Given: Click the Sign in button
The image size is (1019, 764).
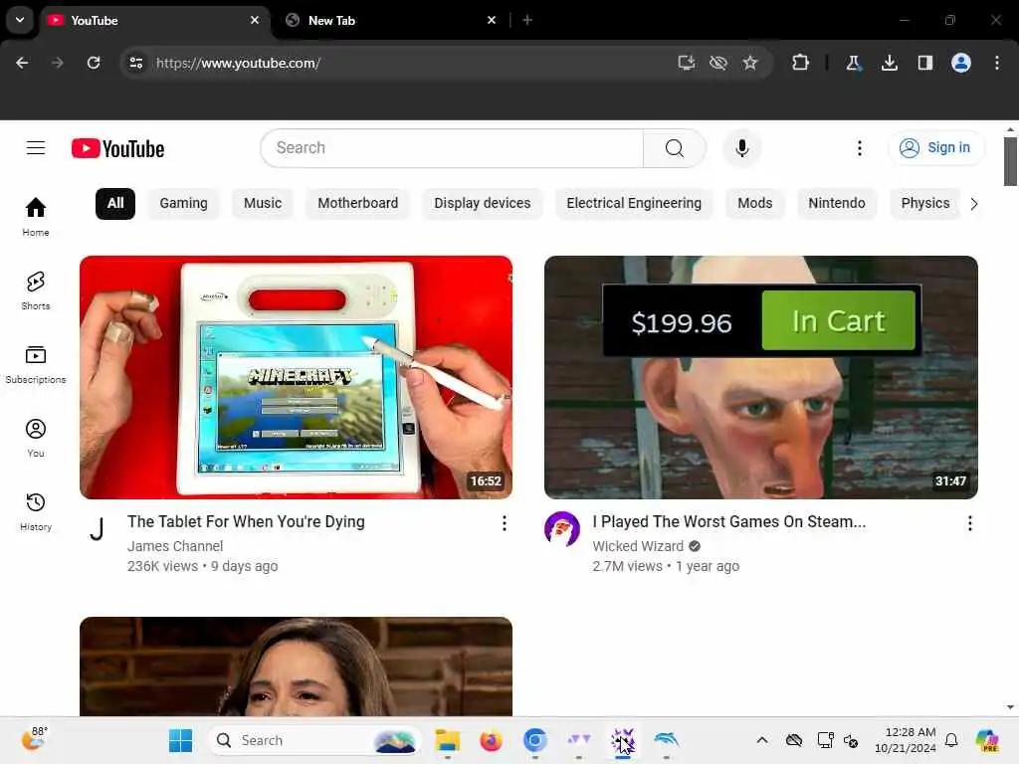Looking at the screenshot, I should click(935, 148).
